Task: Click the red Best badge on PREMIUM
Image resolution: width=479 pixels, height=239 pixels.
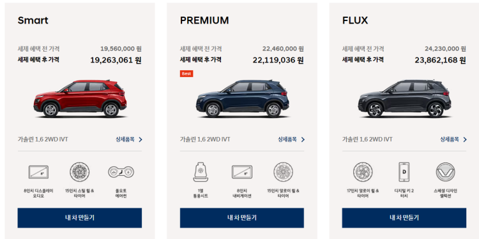Action: point(186,73)
